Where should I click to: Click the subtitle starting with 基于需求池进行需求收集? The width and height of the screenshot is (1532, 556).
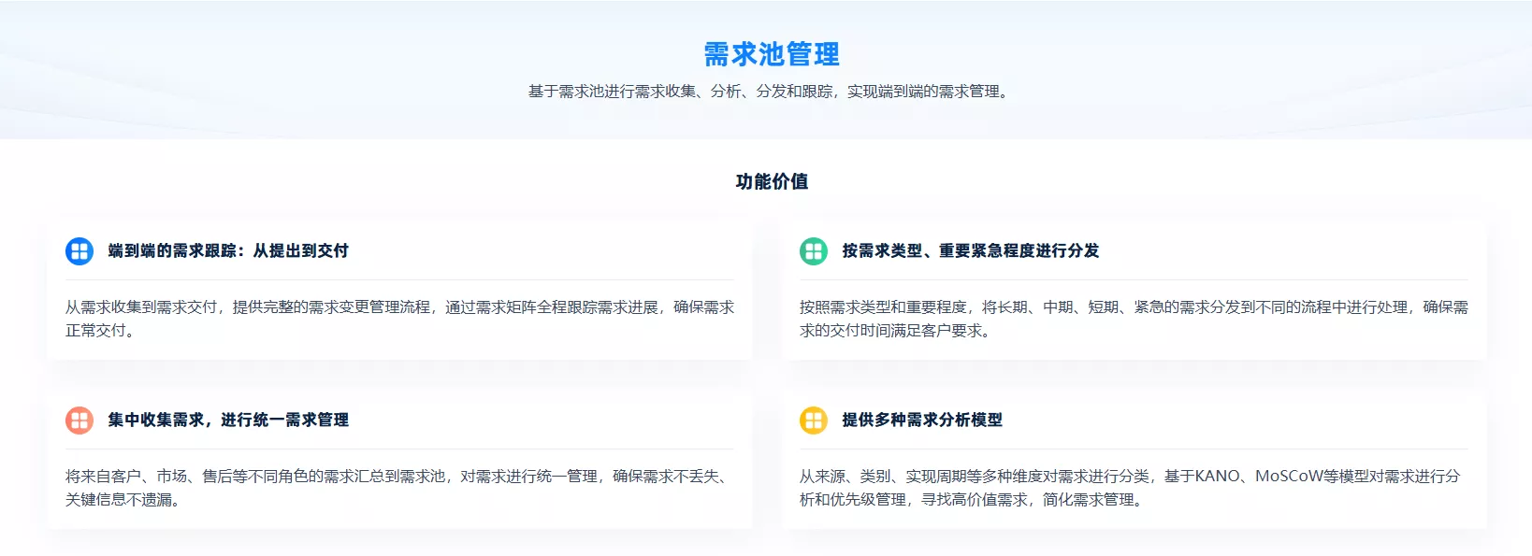pyautogui.click(x=772, y=92)
